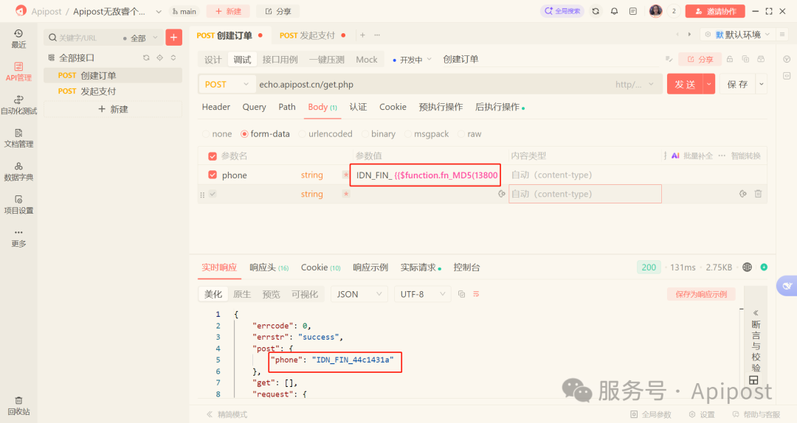Viewport: 797px width, 423px height.
Task: Switch to the Header tab
Action: coord(216,107)
